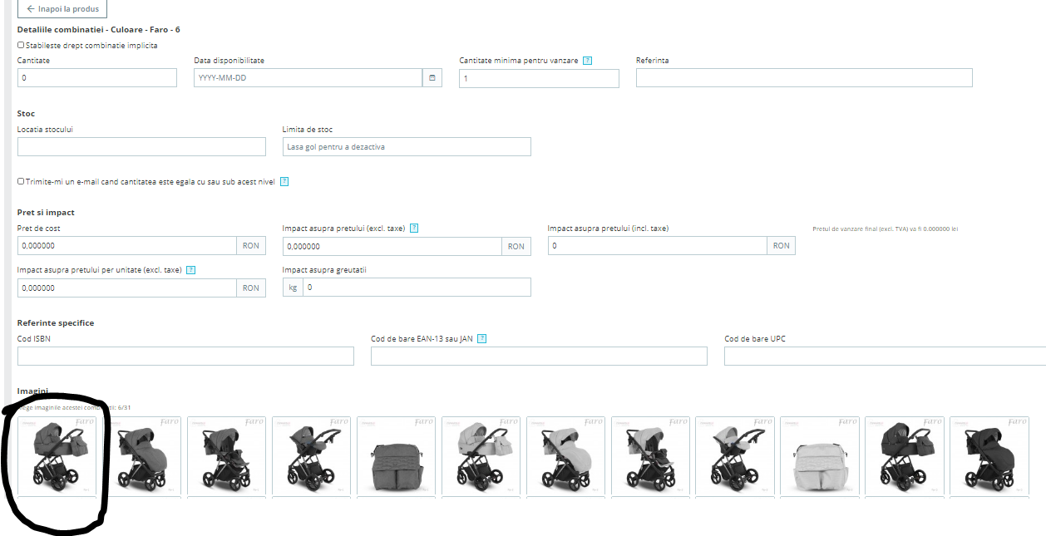Focus the Locatia stocului field

coord(141,147)
